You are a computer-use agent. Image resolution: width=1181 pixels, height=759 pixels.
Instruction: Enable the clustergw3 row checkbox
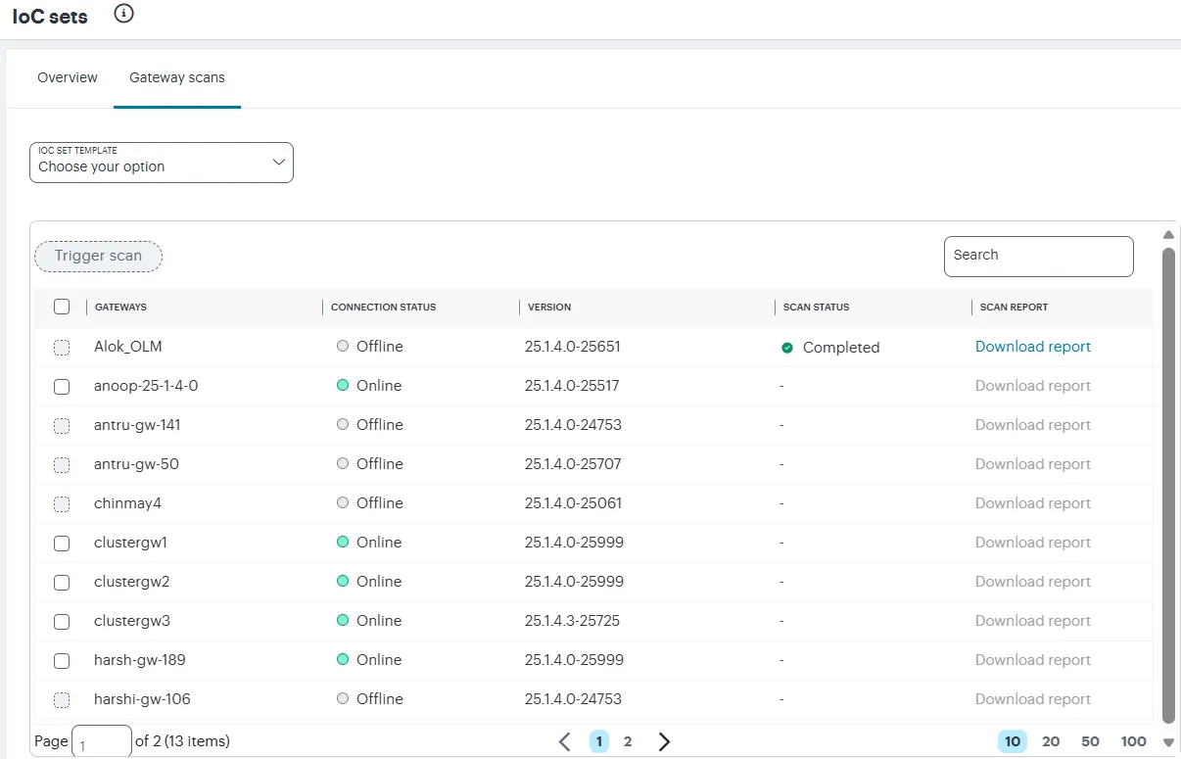click(62, 621)
